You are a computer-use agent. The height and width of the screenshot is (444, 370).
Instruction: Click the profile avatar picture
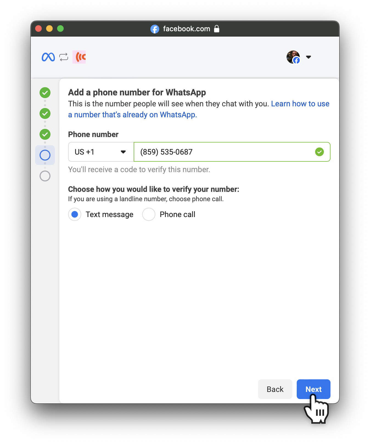pos(293,57)
